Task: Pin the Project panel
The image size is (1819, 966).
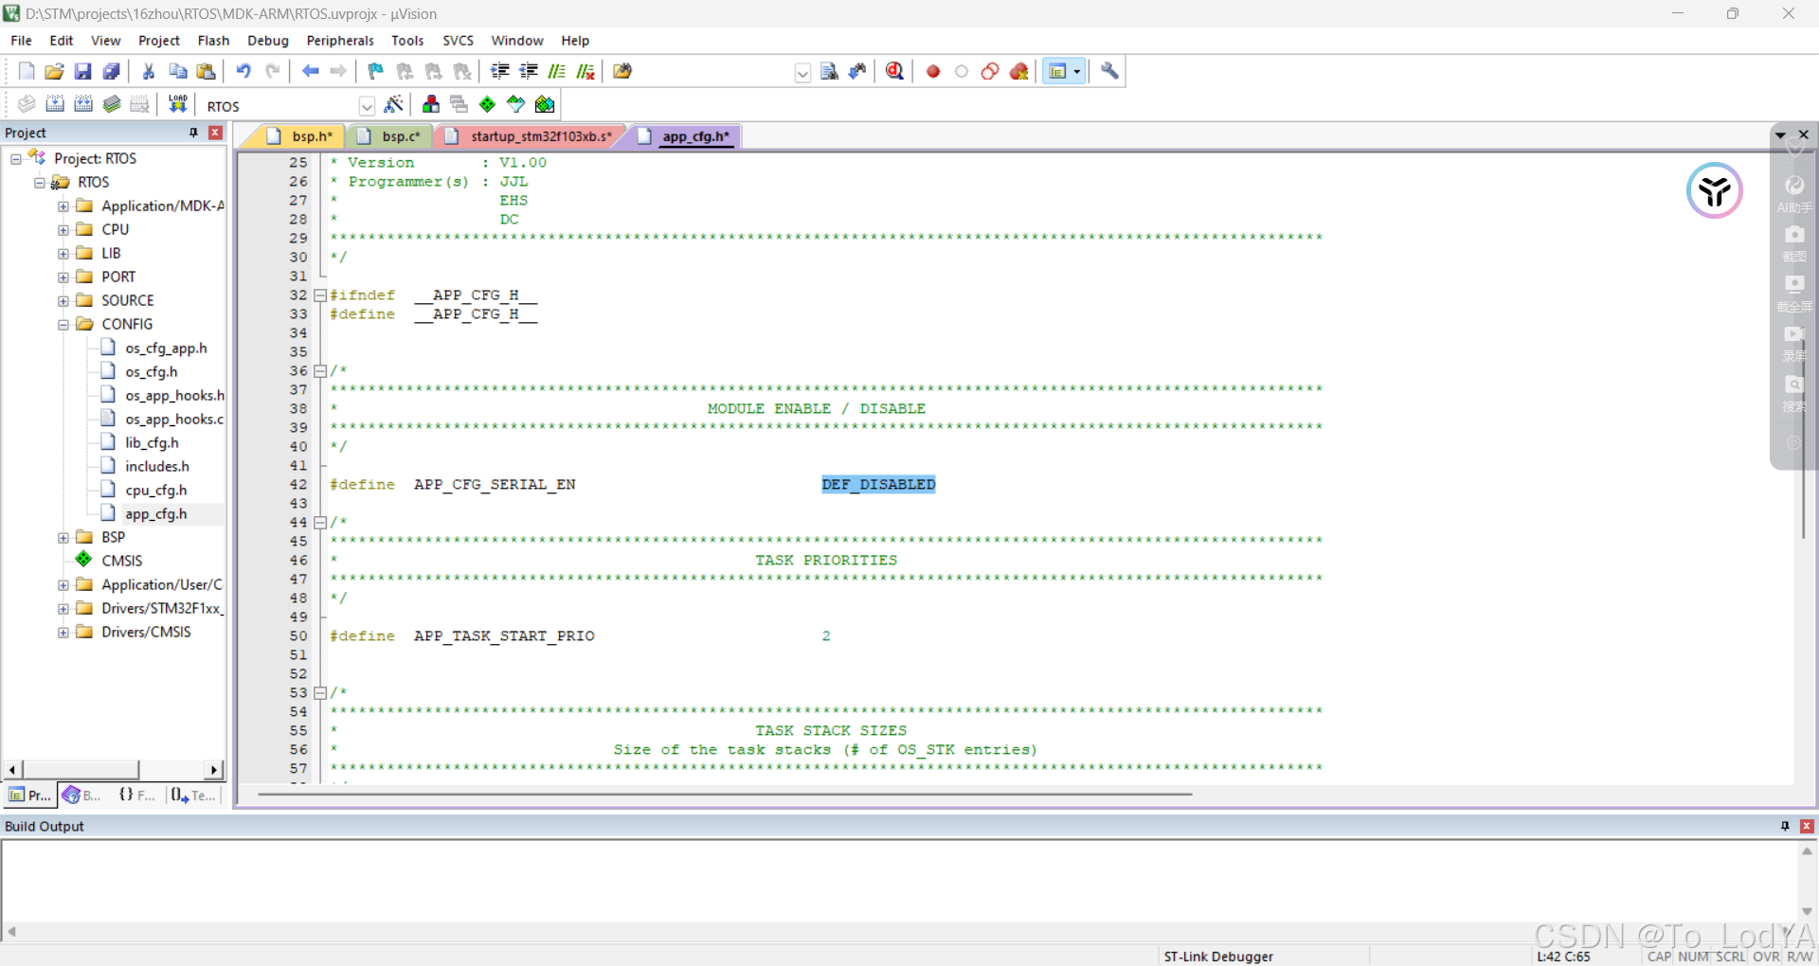Action: pyautogui.click(x=193, y=133)
